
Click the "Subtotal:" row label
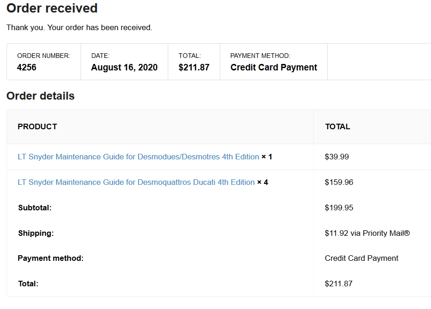pos(35,208)
